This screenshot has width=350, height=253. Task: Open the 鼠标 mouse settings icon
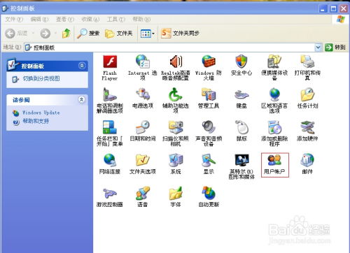(x=241, y=131)
